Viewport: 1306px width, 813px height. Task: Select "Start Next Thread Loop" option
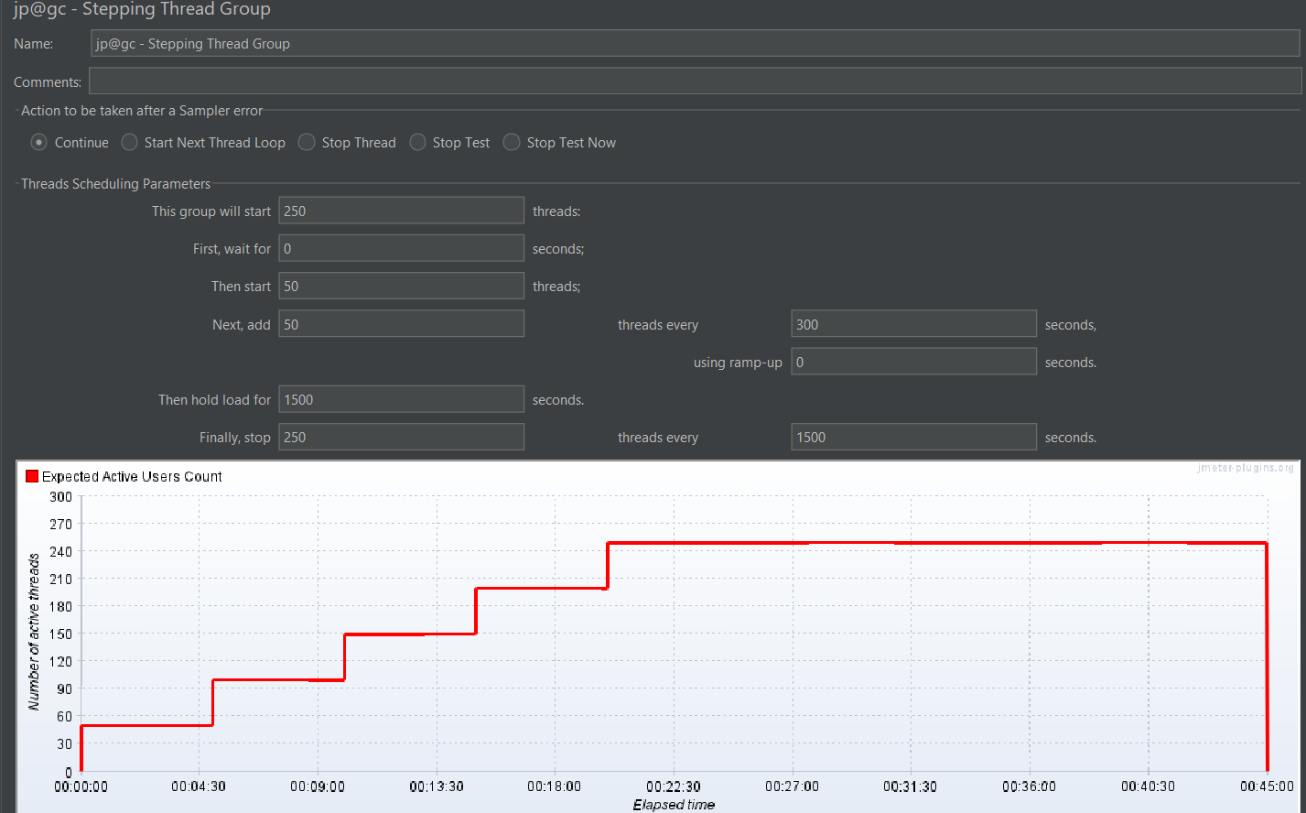(x=129, y=142)
